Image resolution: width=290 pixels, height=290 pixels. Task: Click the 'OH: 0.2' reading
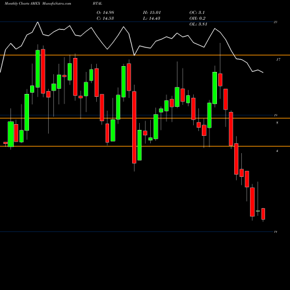pos(197,19)
